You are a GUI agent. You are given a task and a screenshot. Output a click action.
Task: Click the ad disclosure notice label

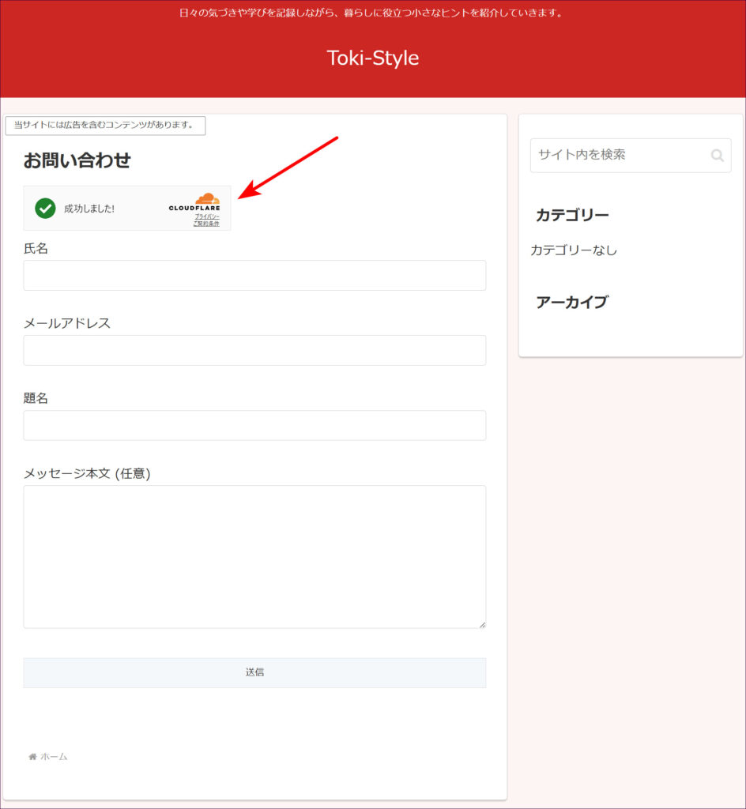click(104, 126)
